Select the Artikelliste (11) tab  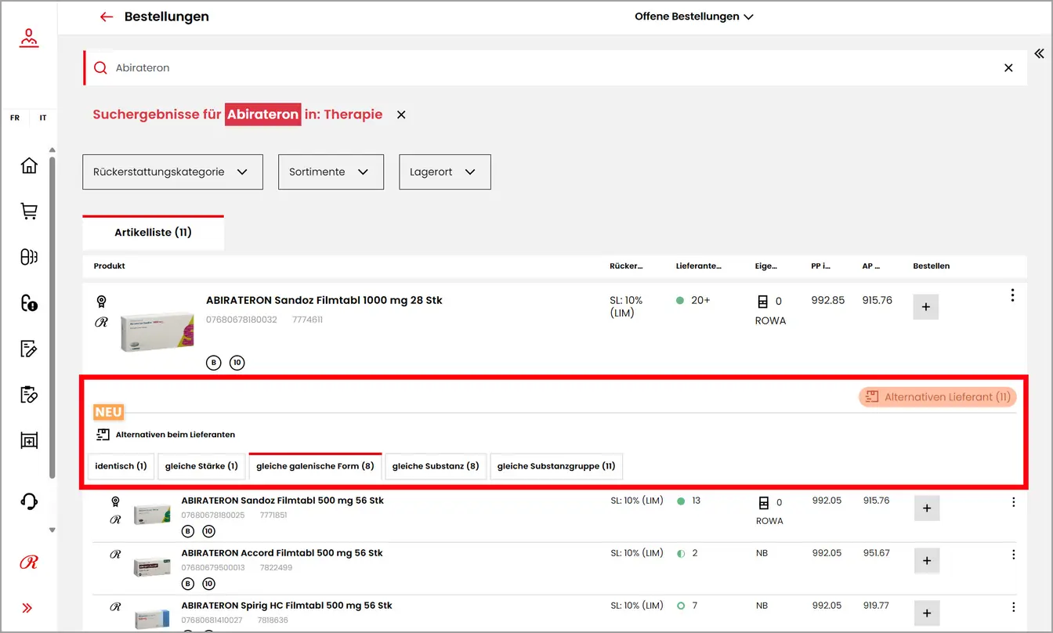[x=154, y=233]
